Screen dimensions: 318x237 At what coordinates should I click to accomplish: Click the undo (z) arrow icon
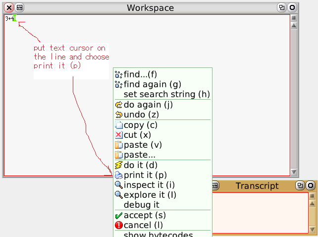click(x=118, y=115)
